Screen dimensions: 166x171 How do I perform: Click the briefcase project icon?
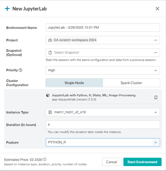point(50,40)
